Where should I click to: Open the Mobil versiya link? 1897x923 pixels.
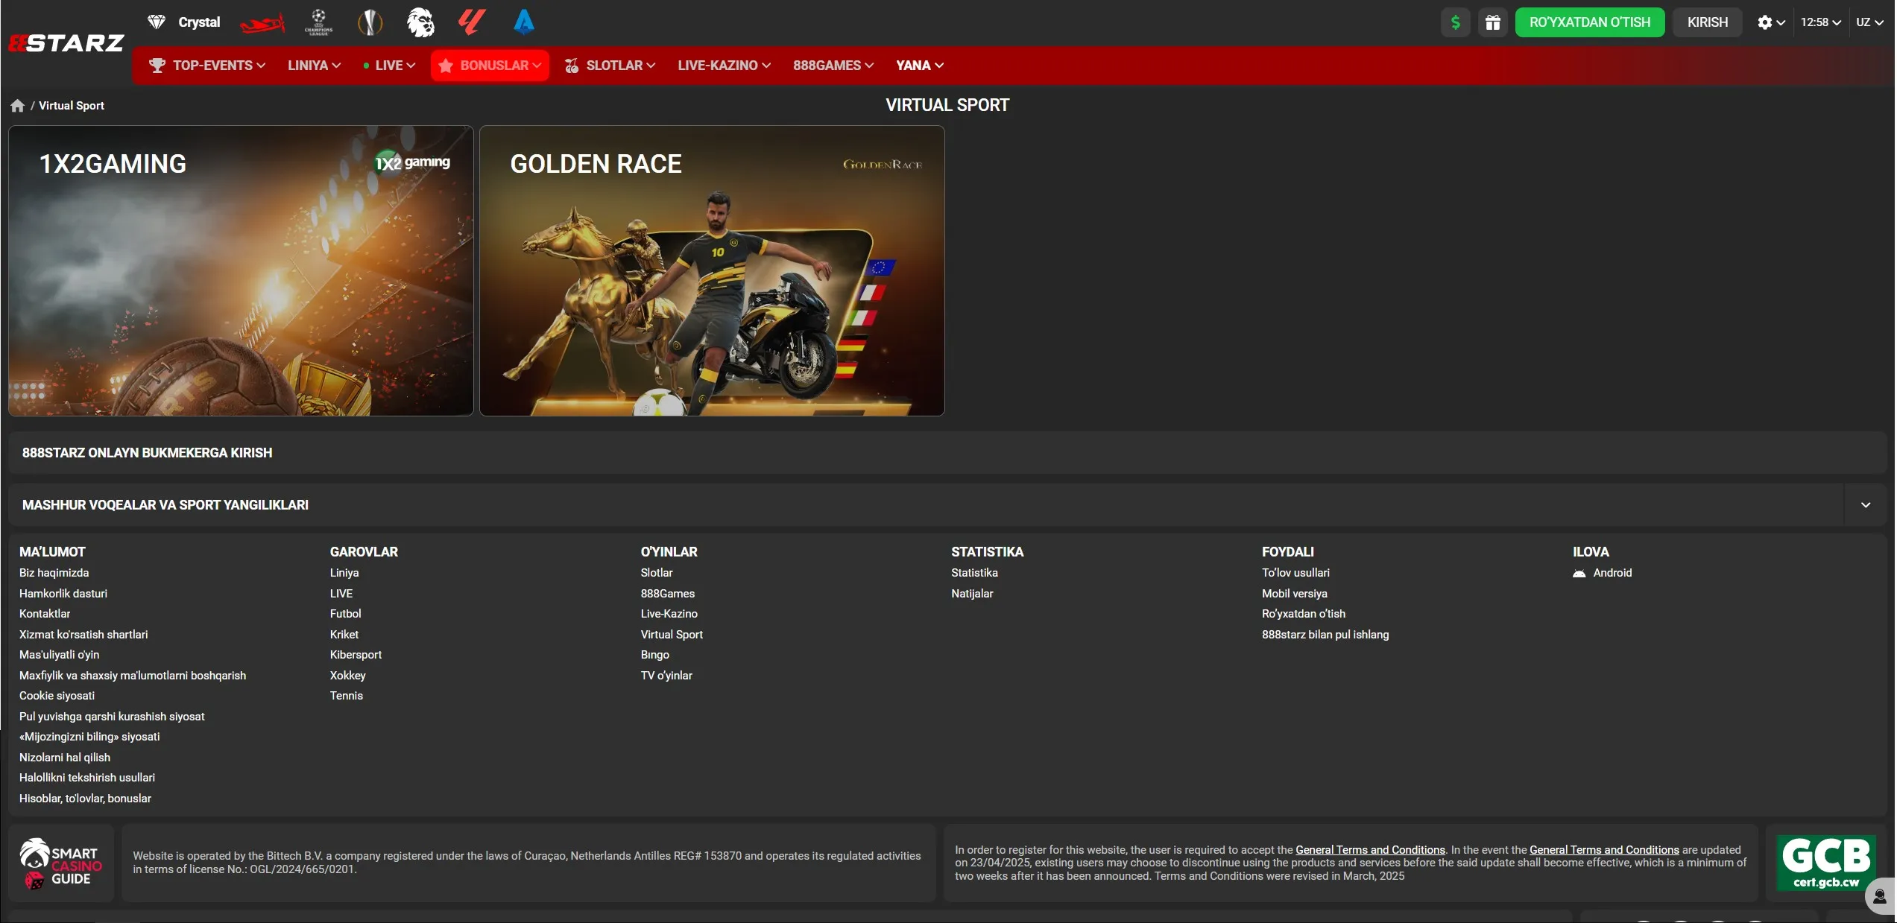(x=1295, y=594)
